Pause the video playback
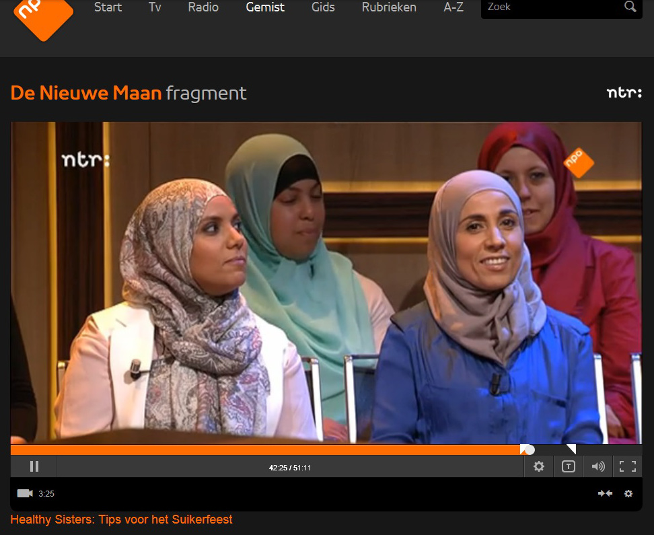 pos(34,466)
